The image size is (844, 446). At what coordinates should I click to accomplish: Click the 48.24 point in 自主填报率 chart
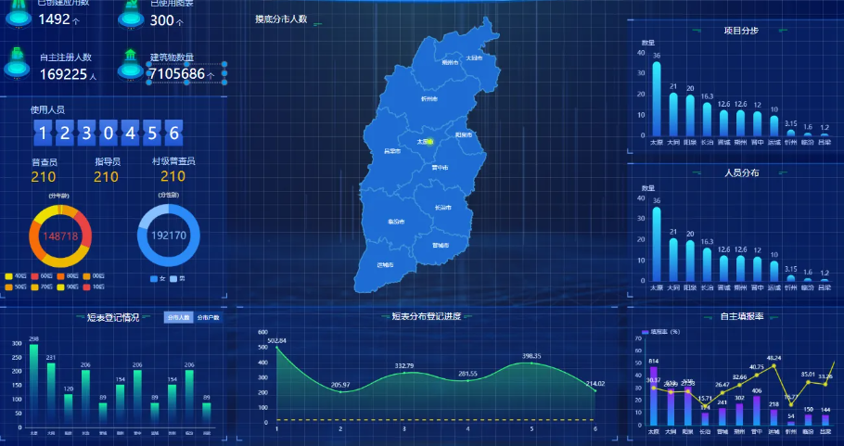point(774,366)
